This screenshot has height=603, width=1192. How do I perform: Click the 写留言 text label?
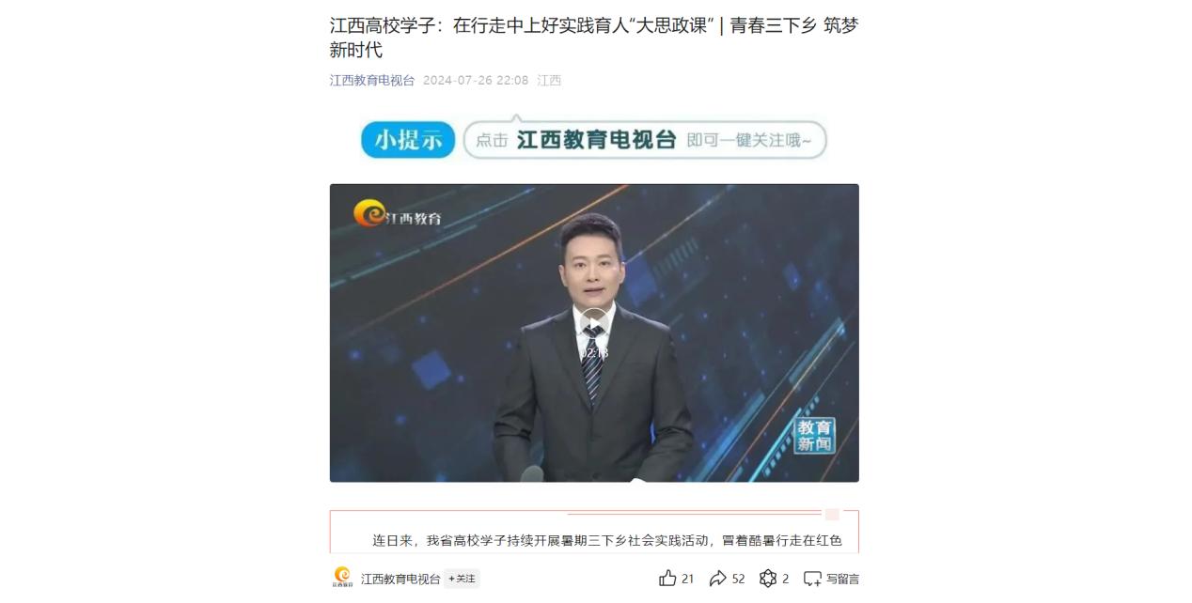click(x=842, y=579)
